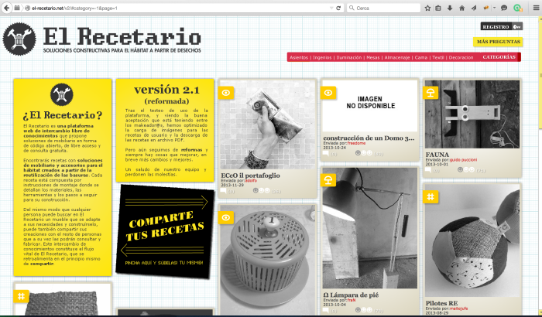Open the Pilotes RE recipe title
Viewport: 542px width, 317px height.
coord(442,303)
